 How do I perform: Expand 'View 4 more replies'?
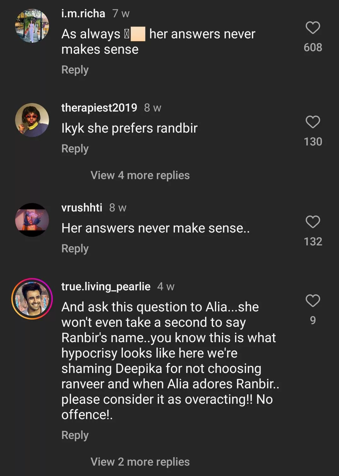tap(140, 175)
